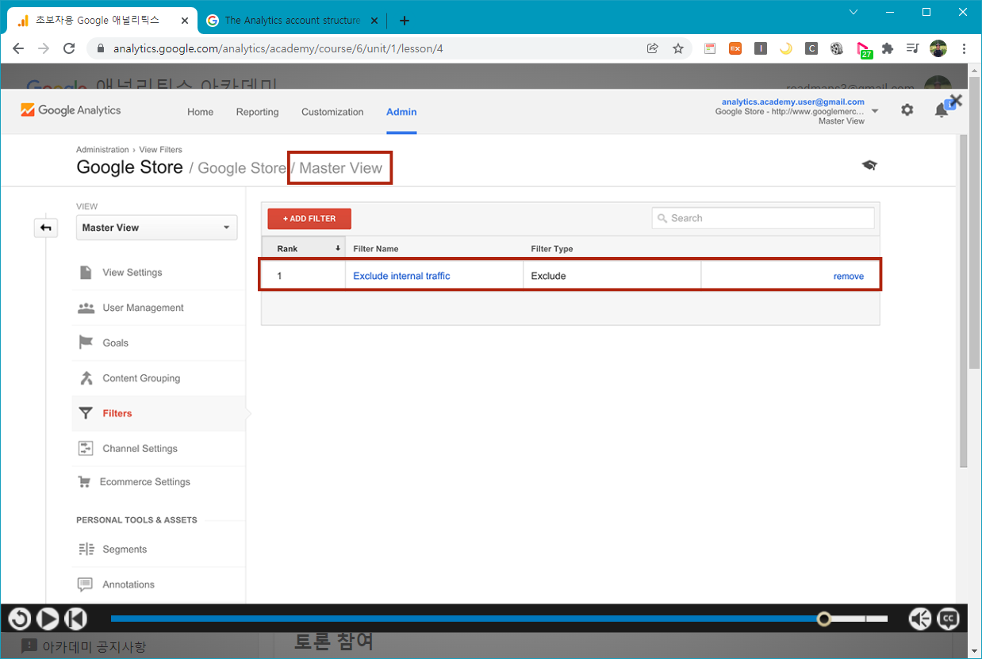Screen dimensions: 982x659
Task: Jump to start with the skip-back button
Action: coord(75,619)
